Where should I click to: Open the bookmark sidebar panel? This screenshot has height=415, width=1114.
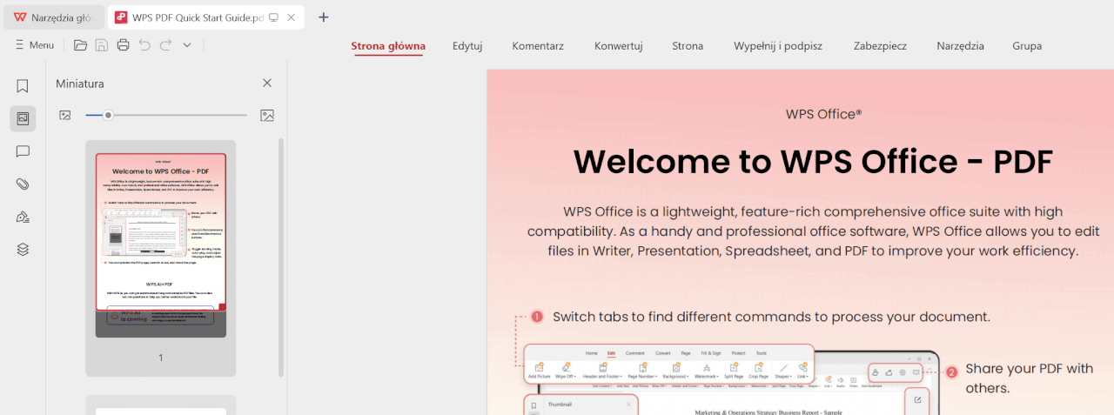[x=23, y=86]
